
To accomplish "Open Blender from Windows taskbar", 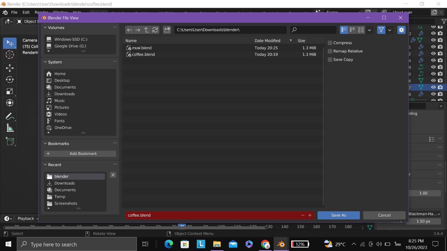I will [281, 244].
